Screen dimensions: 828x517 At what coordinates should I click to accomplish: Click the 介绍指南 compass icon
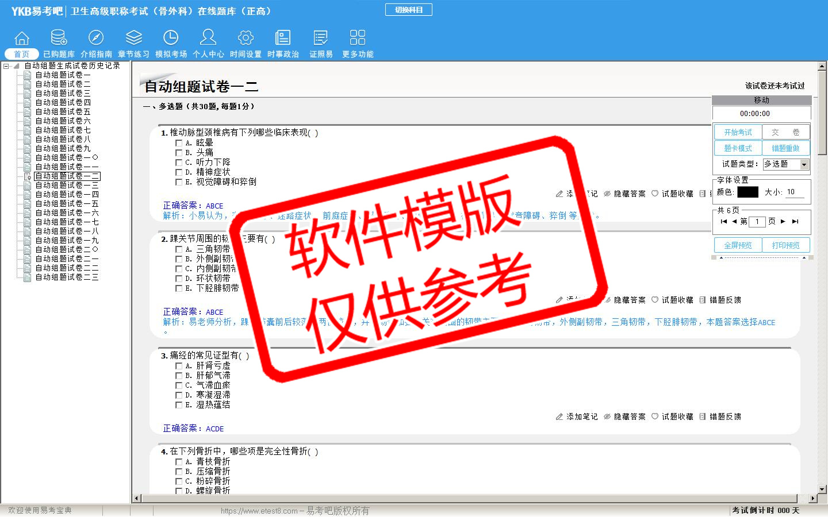pyautogui.click(x=96, y=38)
